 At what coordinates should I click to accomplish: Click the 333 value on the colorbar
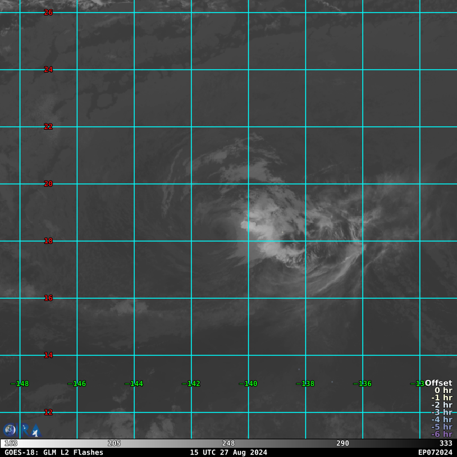[x=446, y=443]
